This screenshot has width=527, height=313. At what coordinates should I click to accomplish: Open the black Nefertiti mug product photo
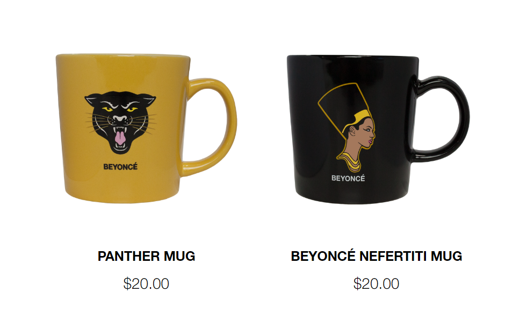[x=378, y=129]
